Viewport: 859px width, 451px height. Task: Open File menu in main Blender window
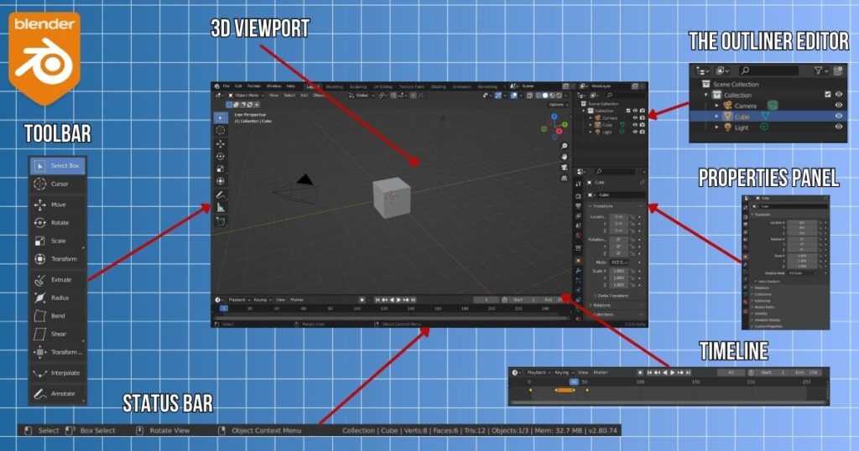(226, 86)
